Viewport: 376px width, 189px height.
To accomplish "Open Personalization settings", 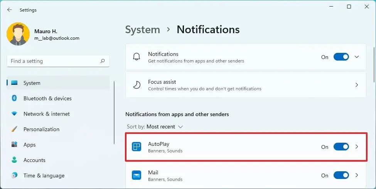I will pyautogui.click(x=58, y=129).
